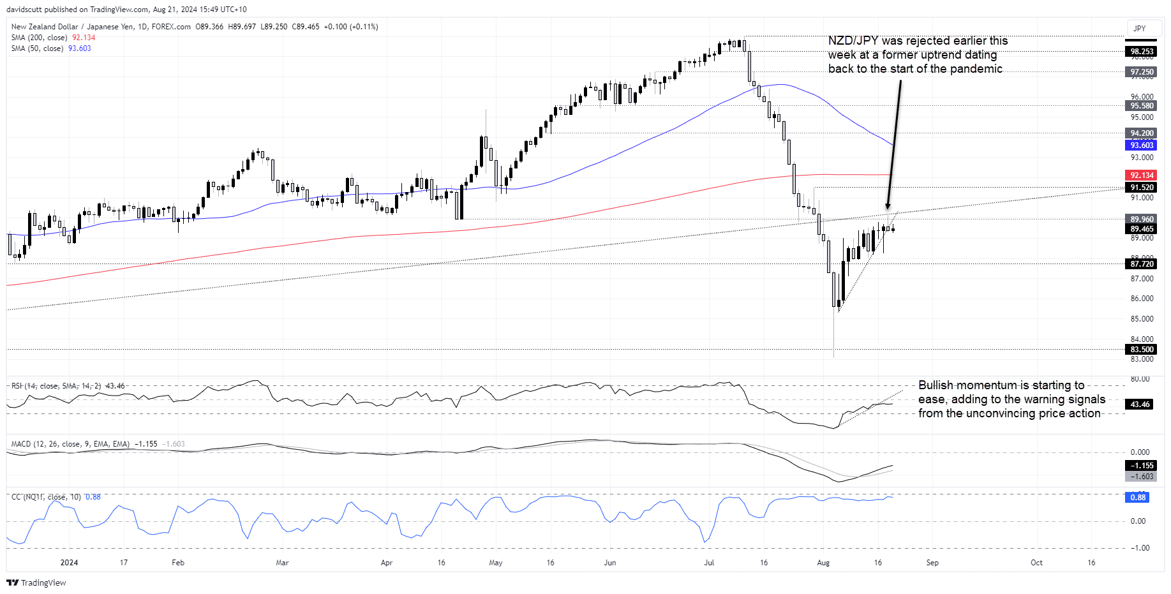Image resolution: width=1171 pixels, height=594 pixels.
Task: Click the 98.253 price level label
Action: pyautogui.click(x=1142, y=52)
